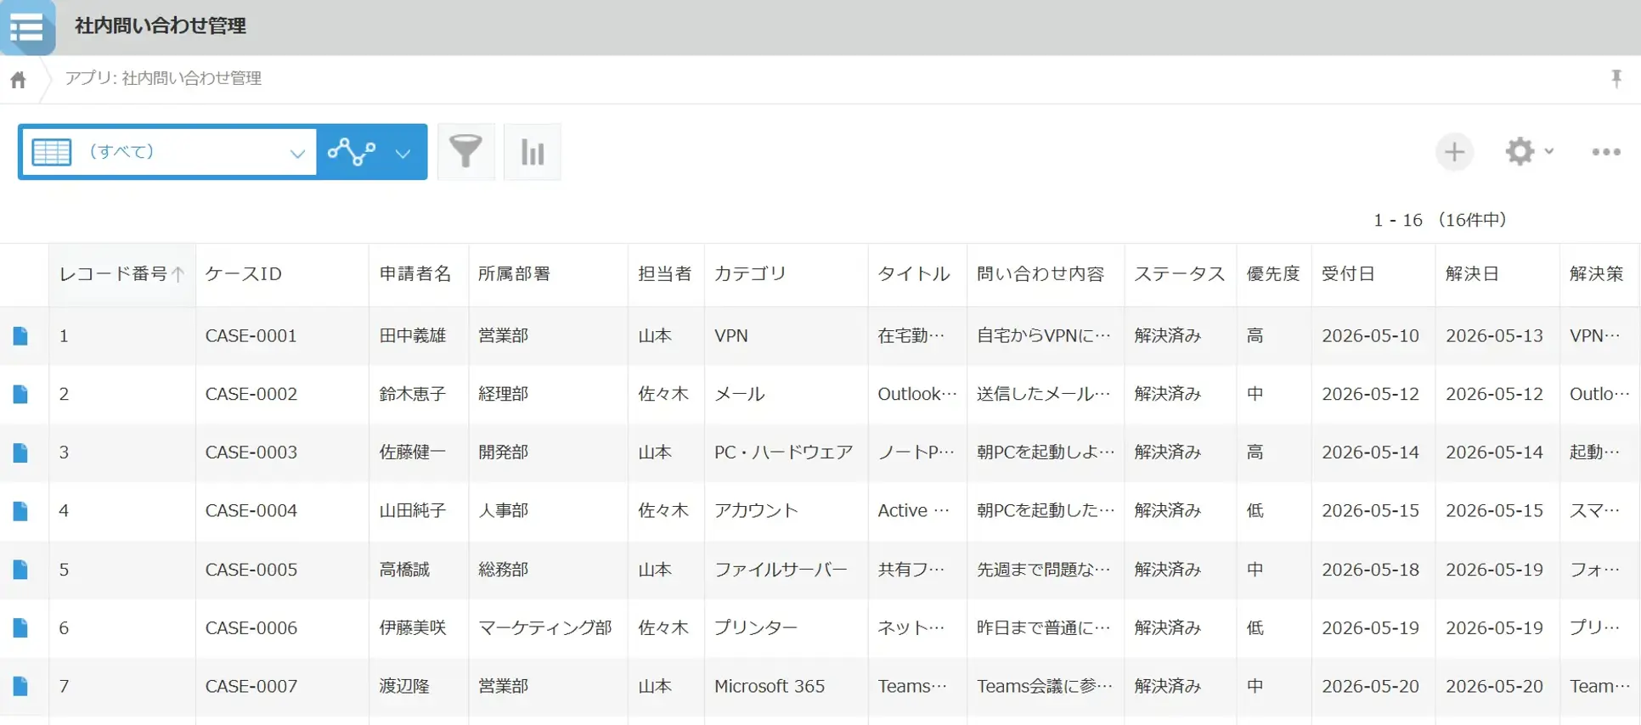Open record details for CASE-0006

tap(20, 628)
